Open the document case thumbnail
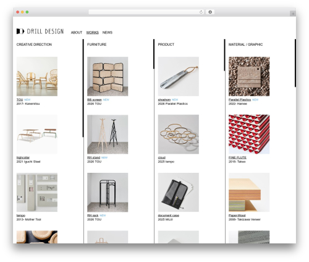This screenshot has width=309, height=262. tap(179, 192)
